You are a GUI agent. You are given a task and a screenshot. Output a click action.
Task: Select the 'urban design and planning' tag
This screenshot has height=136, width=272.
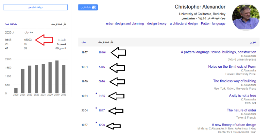125,24
